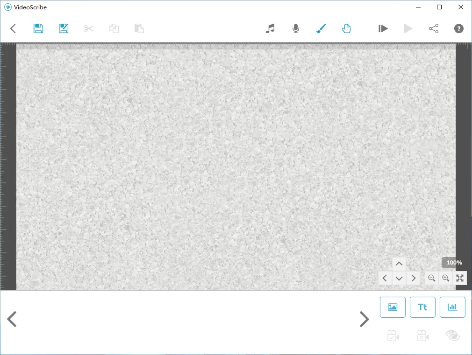
Task: Click the Share icon
Action: click(434, 28)
